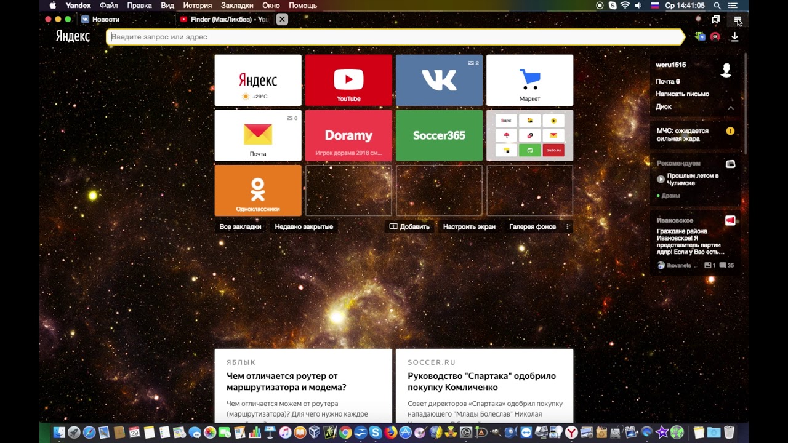
Task: Open the Файл menu
Action: coord(109,6)
